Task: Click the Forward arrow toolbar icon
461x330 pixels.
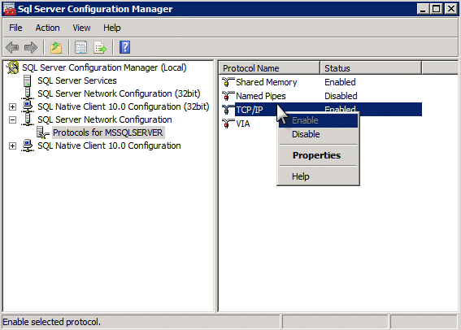Action: 31,47
